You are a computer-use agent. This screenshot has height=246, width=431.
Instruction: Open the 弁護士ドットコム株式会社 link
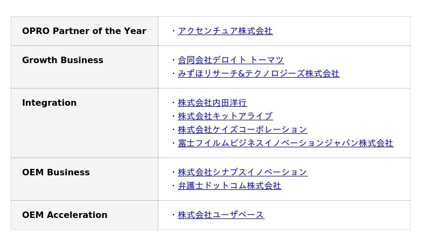coord(230,186)
